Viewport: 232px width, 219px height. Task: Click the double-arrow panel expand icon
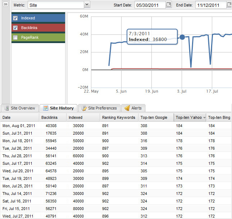tap(5, 4)
